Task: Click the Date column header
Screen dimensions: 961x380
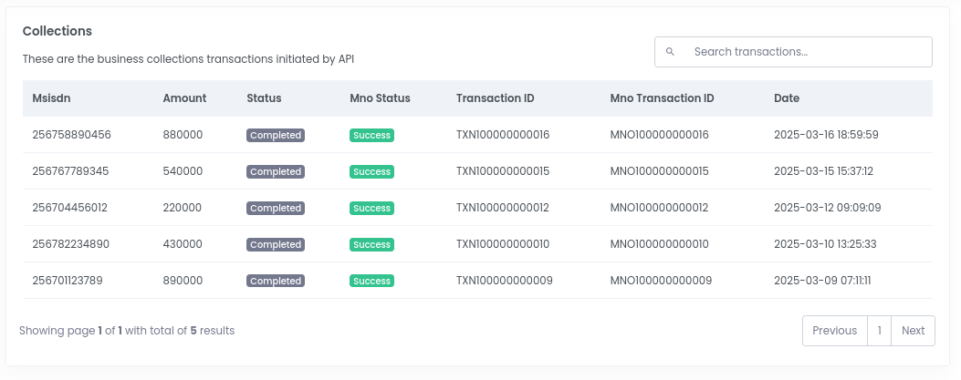Action: point(787,98)
